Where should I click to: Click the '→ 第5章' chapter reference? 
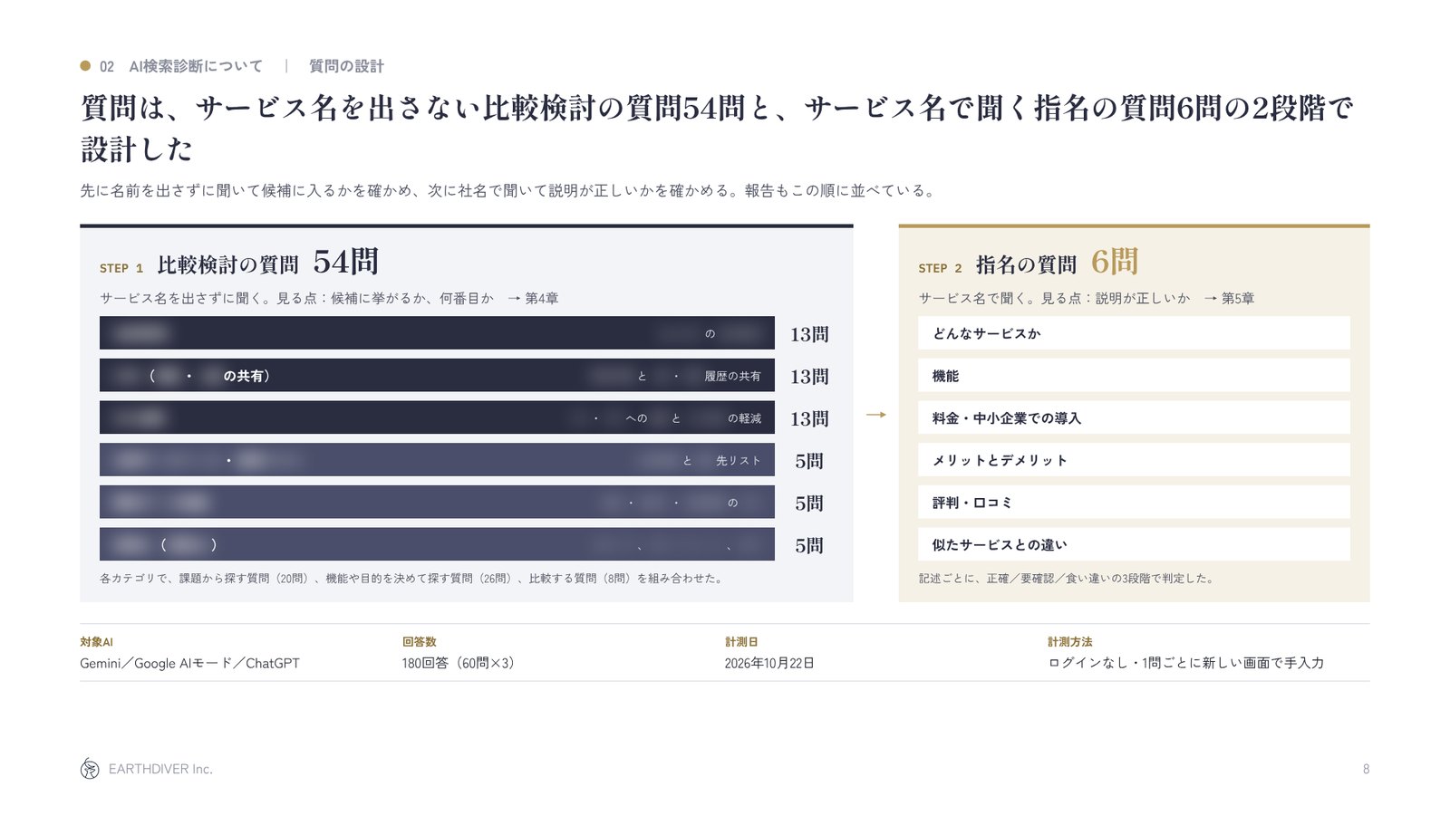click(1229, 298)
